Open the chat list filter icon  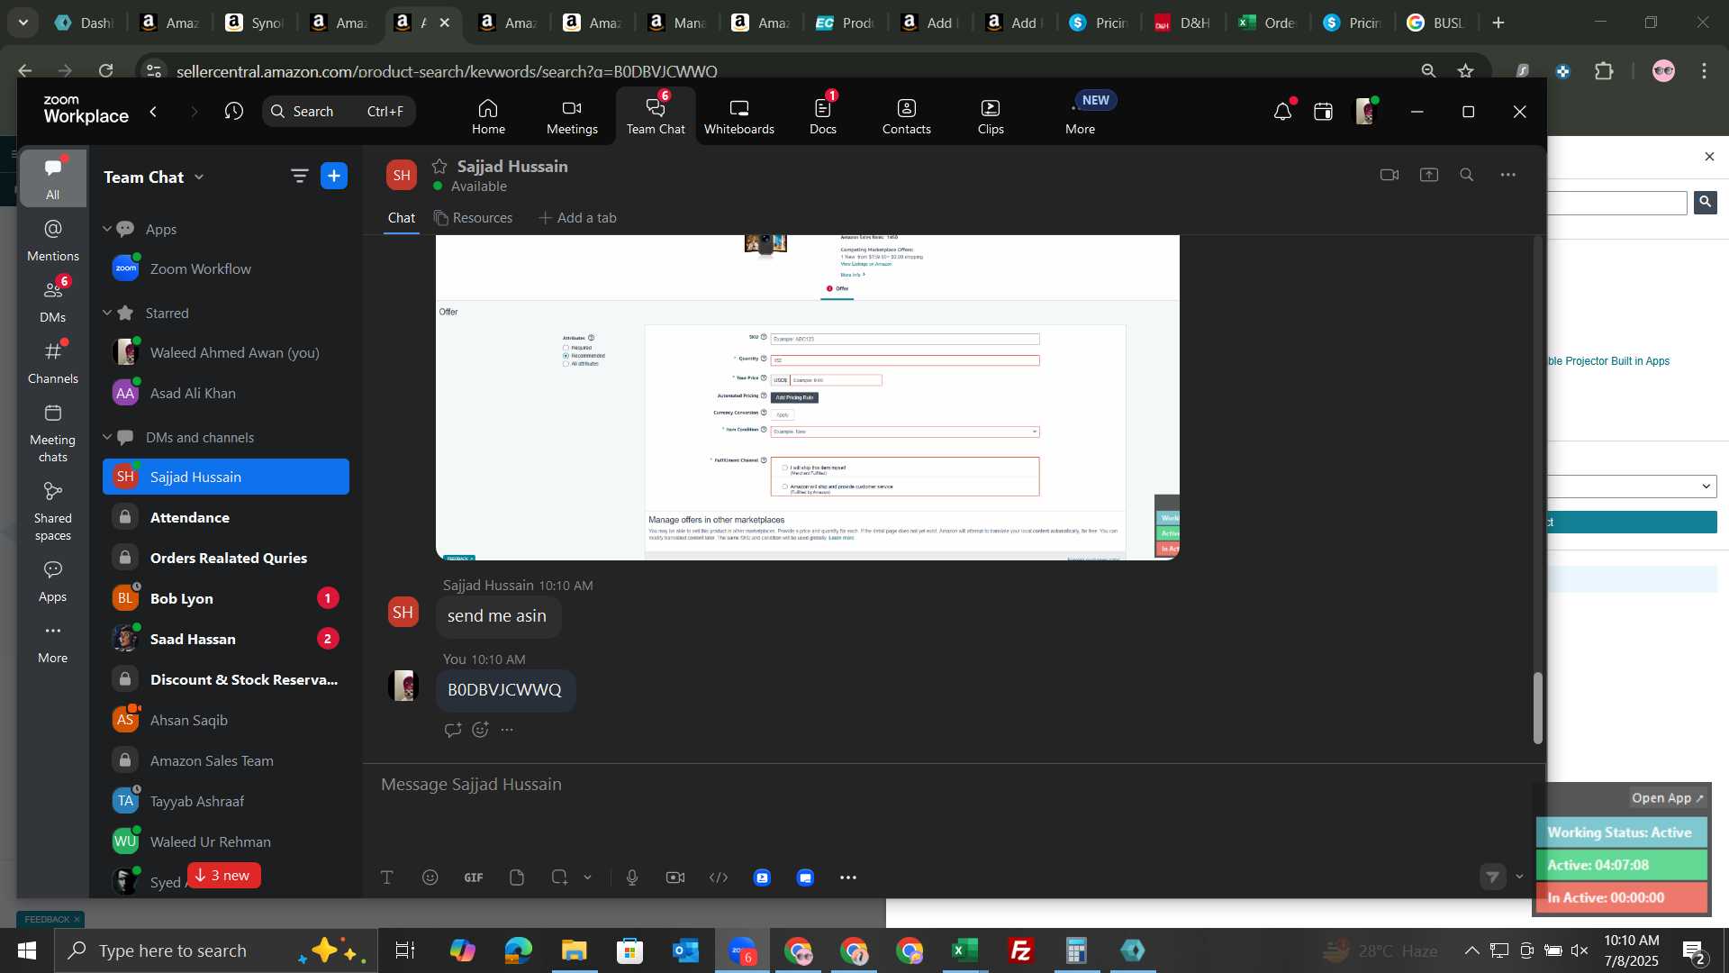(x=299, y=177)
